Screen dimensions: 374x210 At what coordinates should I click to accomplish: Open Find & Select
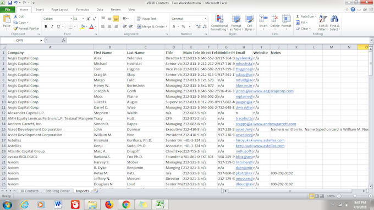point(334,23)
